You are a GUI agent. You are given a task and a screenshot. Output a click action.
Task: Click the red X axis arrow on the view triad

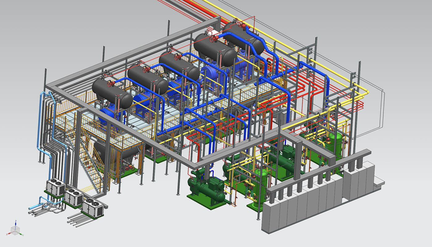9,234
